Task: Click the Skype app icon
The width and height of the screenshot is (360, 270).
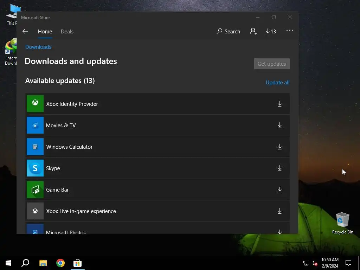Action: (35, 168)
